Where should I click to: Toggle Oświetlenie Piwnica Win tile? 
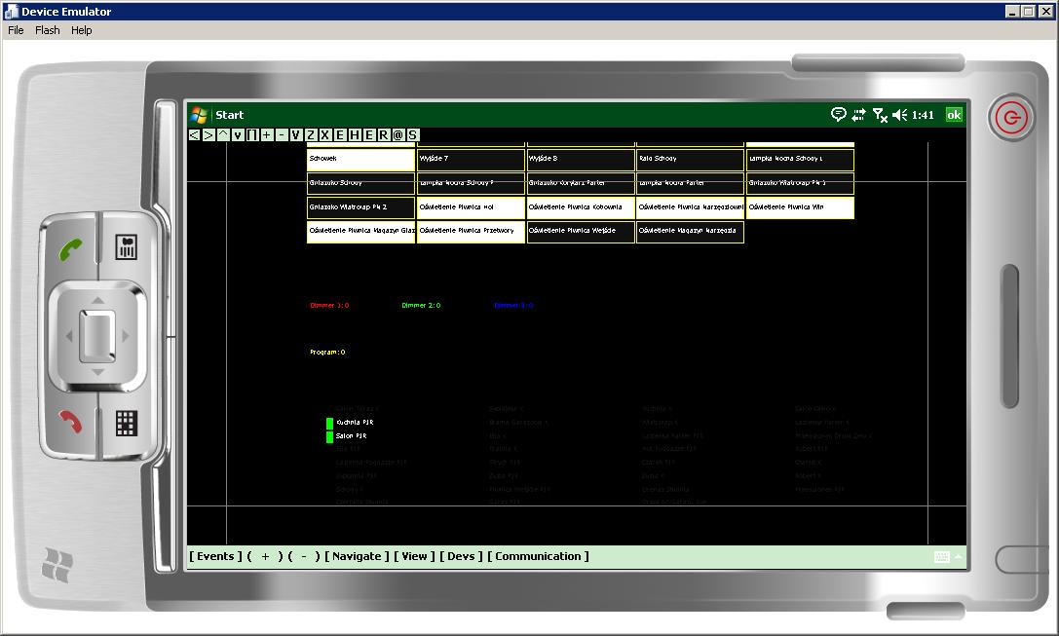(x=800, y=208)
